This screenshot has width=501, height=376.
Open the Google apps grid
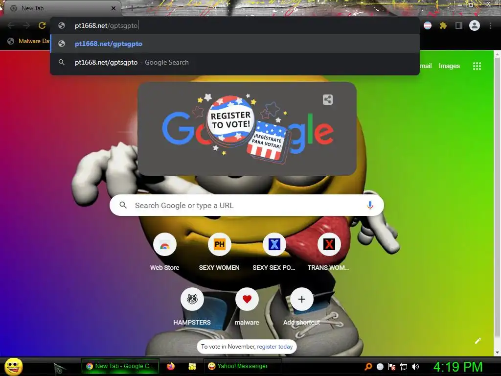477,66
